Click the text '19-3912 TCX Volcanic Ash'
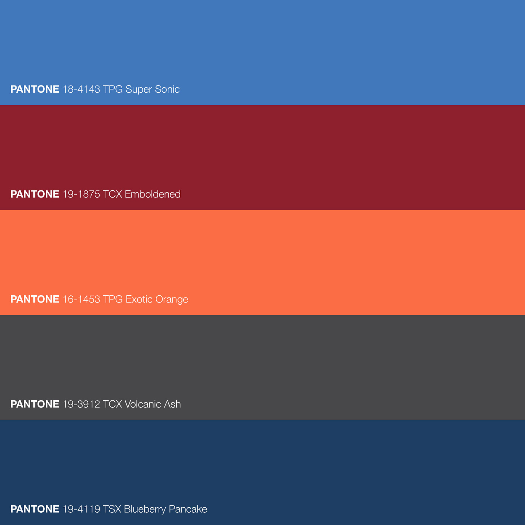525x525 pixels. [122, 404]
